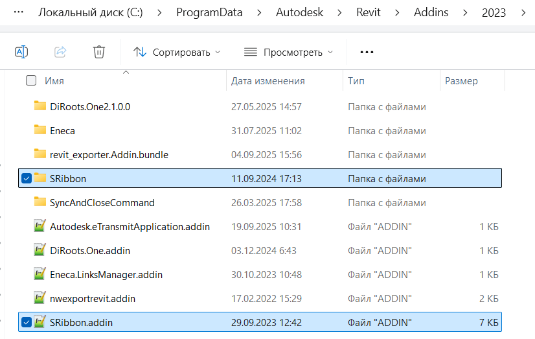Sort by Дата изменения column header
Image resolution: width=535 pixels, height=339 pixels.
tap(268, 81)
